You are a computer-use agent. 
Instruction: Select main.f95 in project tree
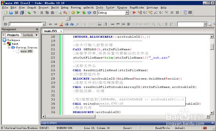point(26,51)
